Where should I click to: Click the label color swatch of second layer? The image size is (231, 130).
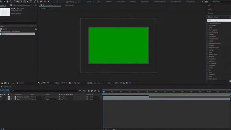click(x=9, y=99)
